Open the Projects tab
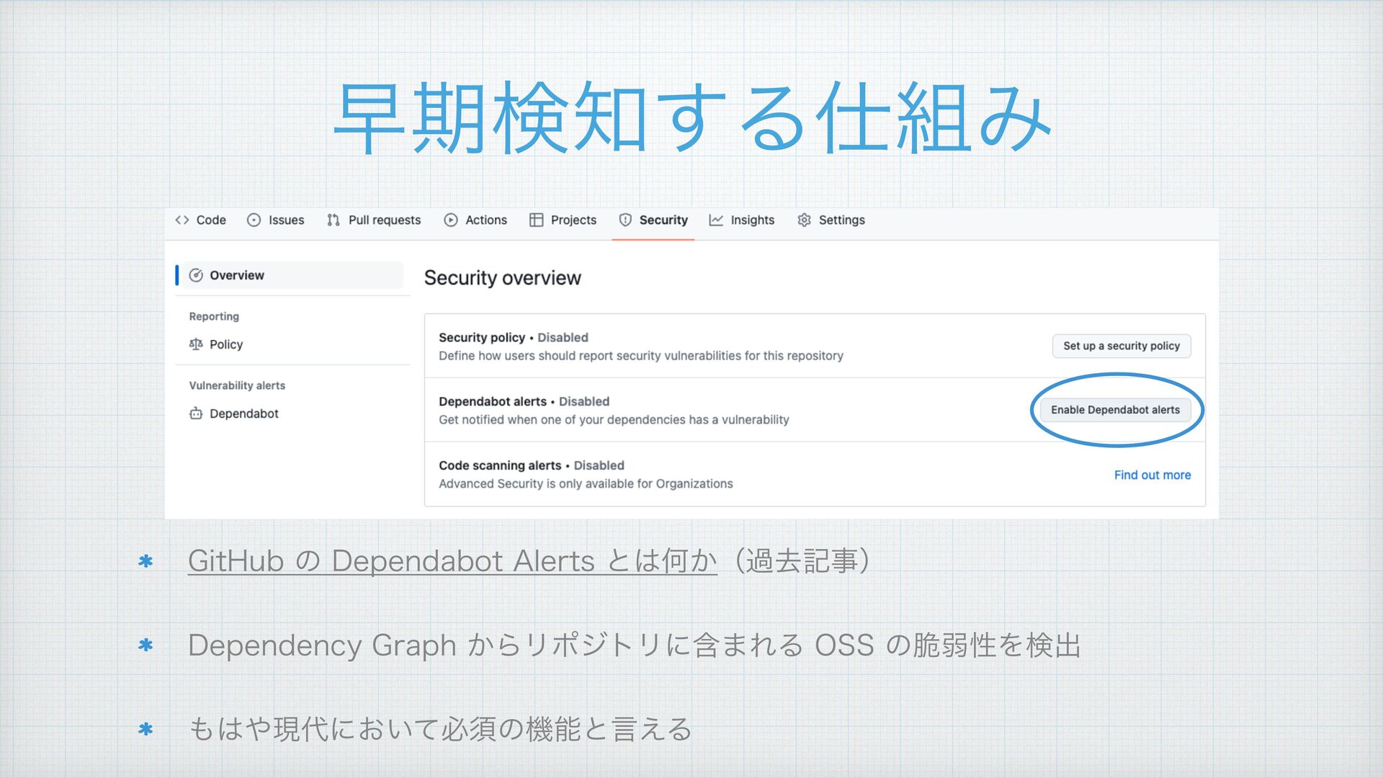 coord(563,220)
